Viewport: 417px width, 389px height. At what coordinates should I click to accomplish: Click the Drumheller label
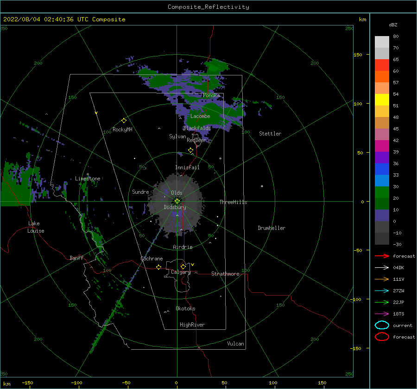point(272,228)
